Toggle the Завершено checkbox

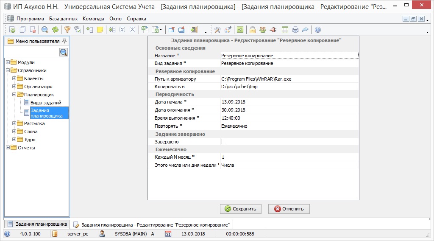(x=225, y=142)
